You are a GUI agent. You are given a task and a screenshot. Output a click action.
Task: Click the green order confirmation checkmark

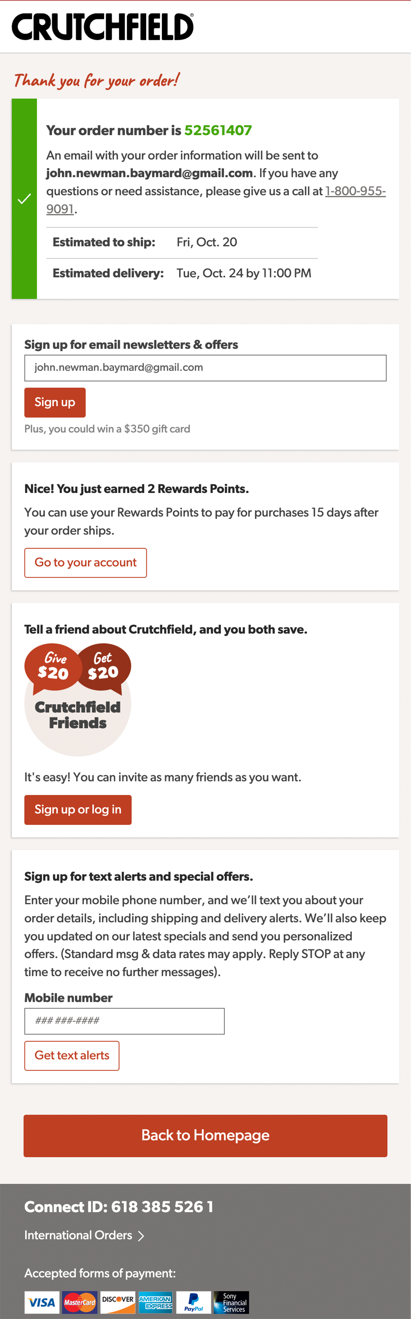[24, 199]
